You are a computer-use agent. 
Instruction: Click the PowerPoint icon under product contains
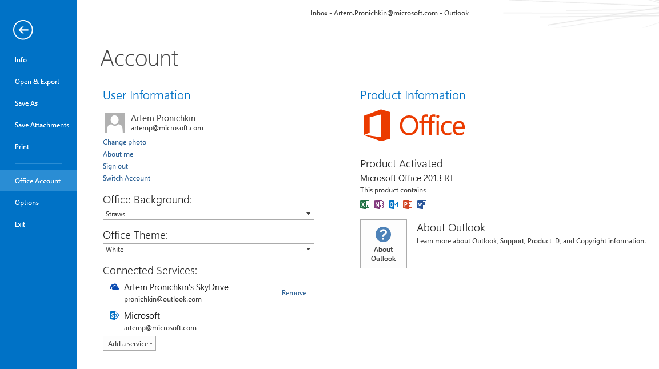point(408,204)
